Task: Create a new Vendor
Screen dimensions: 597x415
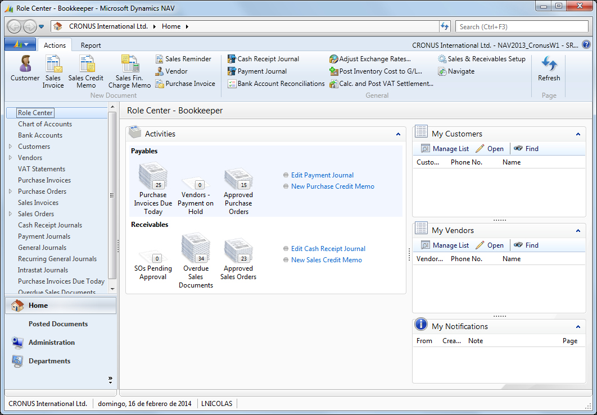Action: pos(171,71)
